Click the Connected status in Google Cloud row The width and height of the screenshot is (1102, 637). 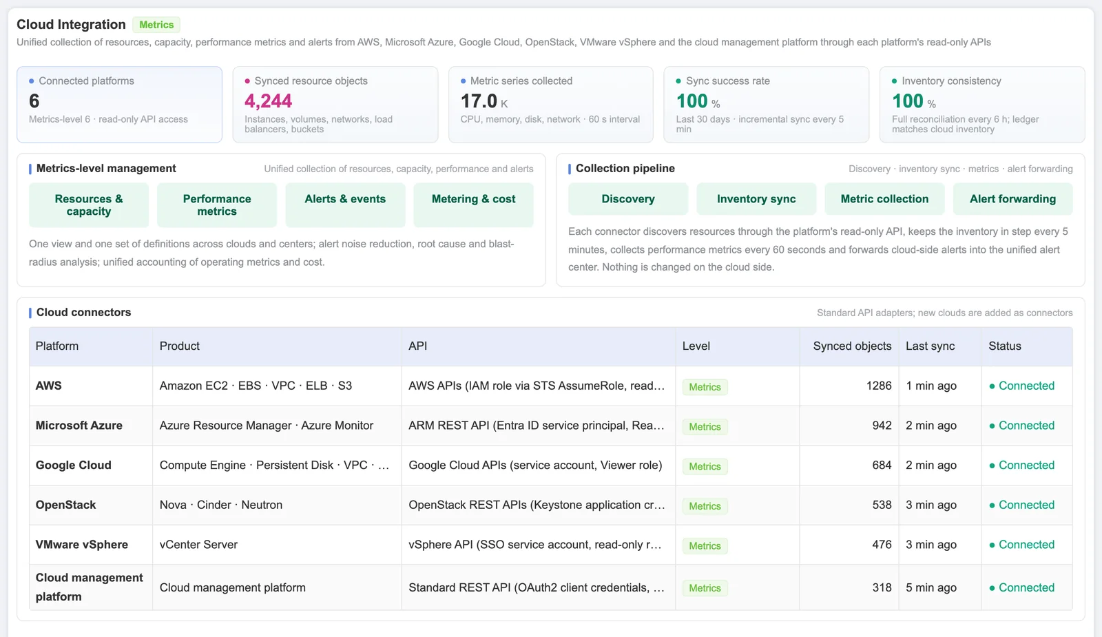[1022, 466]
